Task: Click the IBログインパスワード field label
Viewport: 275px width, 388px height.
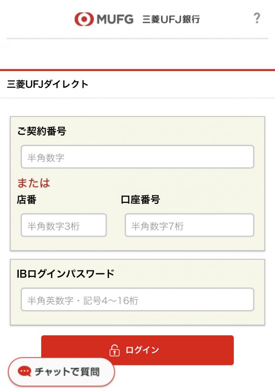Action: 66,273
